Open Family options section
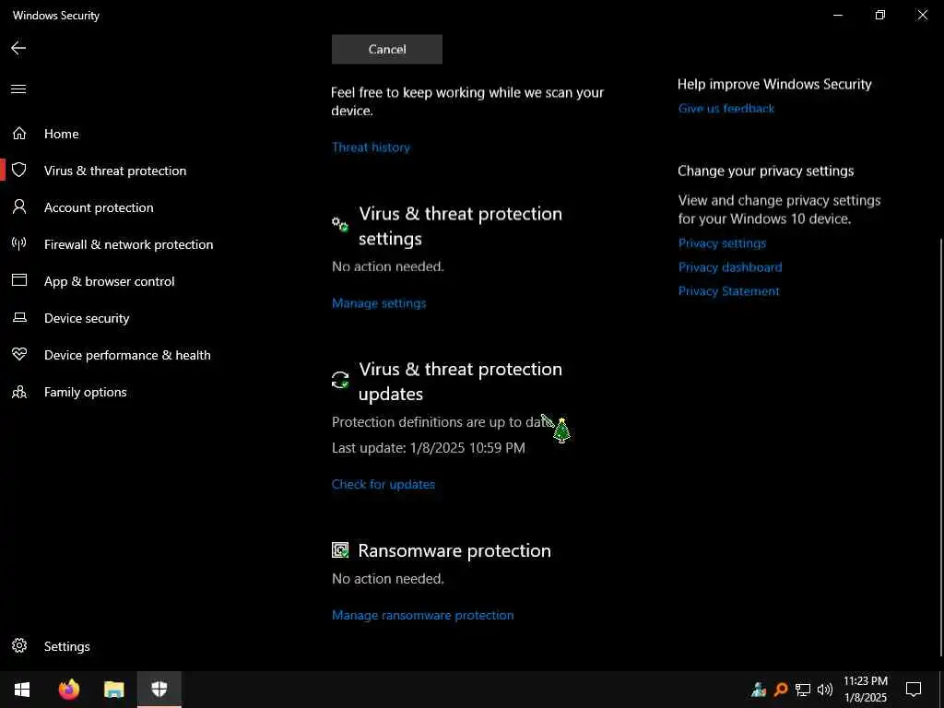The height and width of the screenshot is (708, 944). 85,392
